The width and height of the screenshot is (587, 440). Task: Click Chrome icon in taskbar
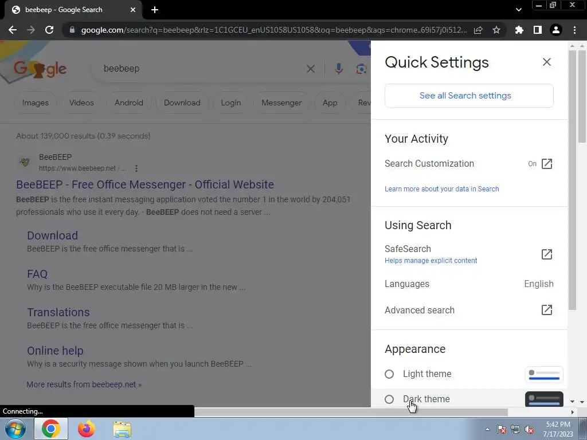(x=51, y=429)
